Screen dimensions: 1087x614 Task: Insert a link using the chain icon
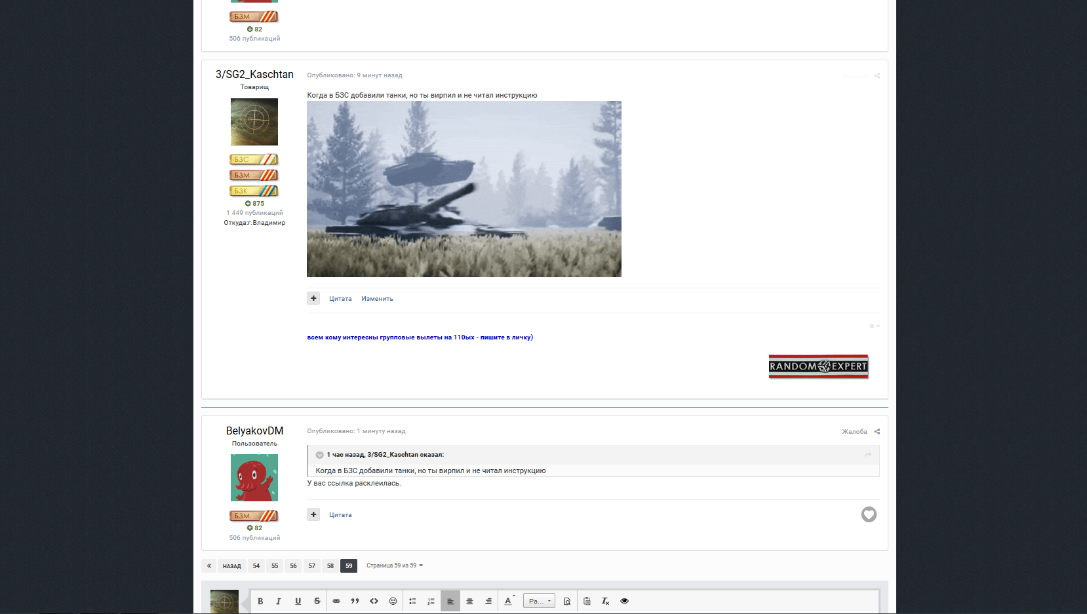[x=336, y=601]
